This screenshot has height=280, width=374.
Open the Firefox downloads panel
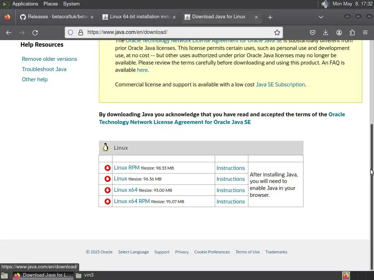(325, 32)
